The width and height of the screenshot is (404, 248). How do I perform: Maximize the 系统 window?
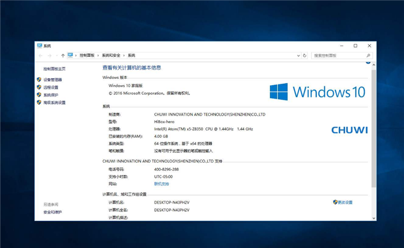coord(356,46)
